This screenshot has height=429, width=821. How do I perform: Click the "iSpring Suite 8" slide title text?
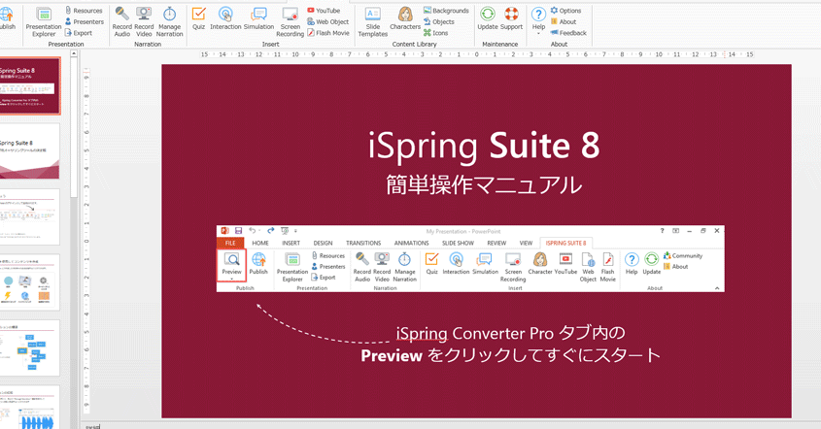click(484, 146)
